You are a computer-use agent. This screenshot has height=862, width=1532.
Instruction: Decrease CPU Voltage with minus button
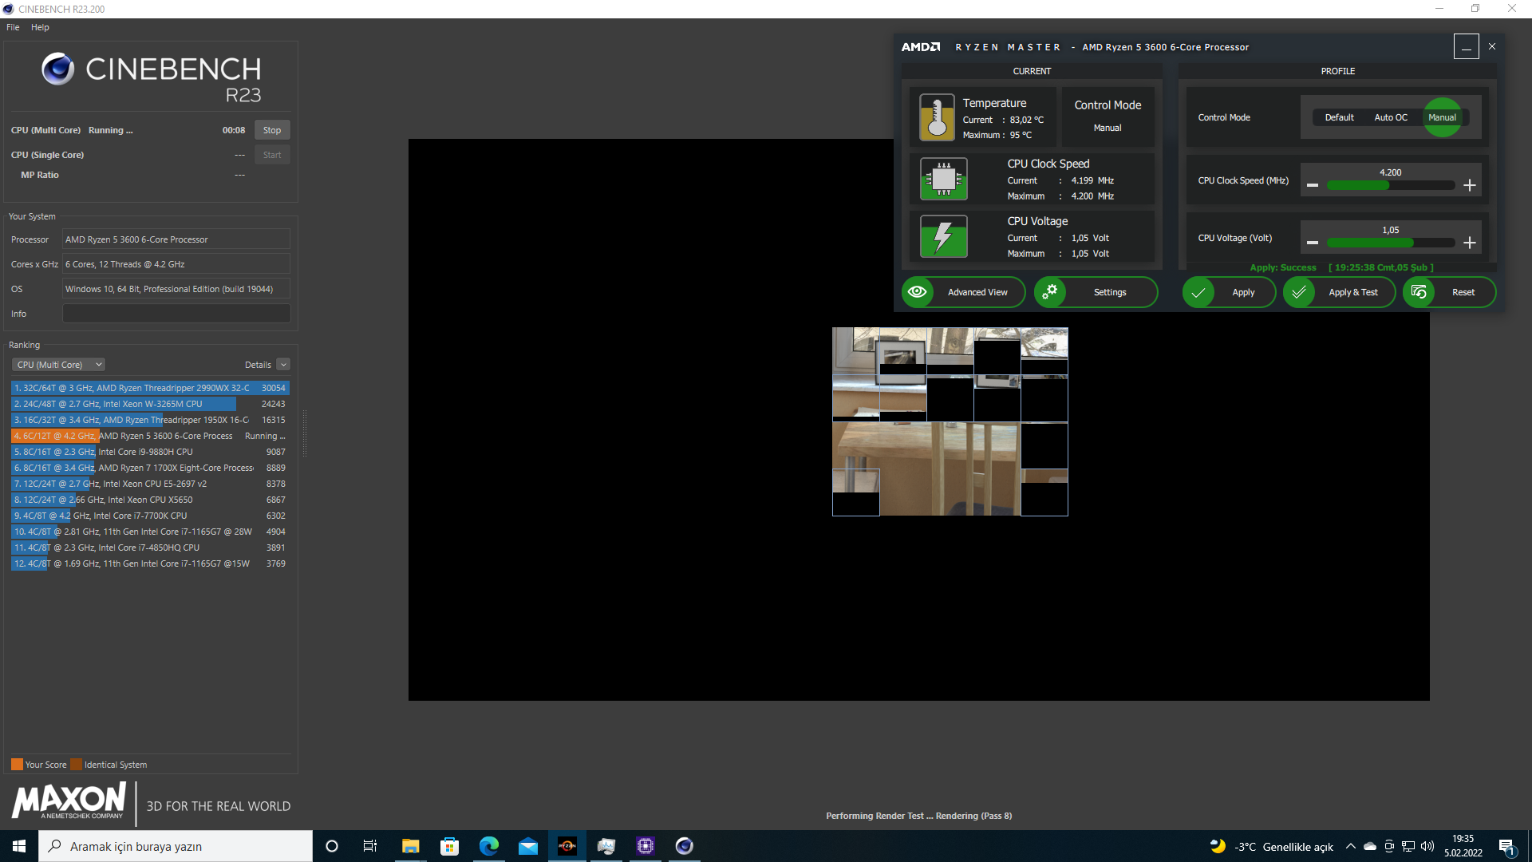[1313, 243]
